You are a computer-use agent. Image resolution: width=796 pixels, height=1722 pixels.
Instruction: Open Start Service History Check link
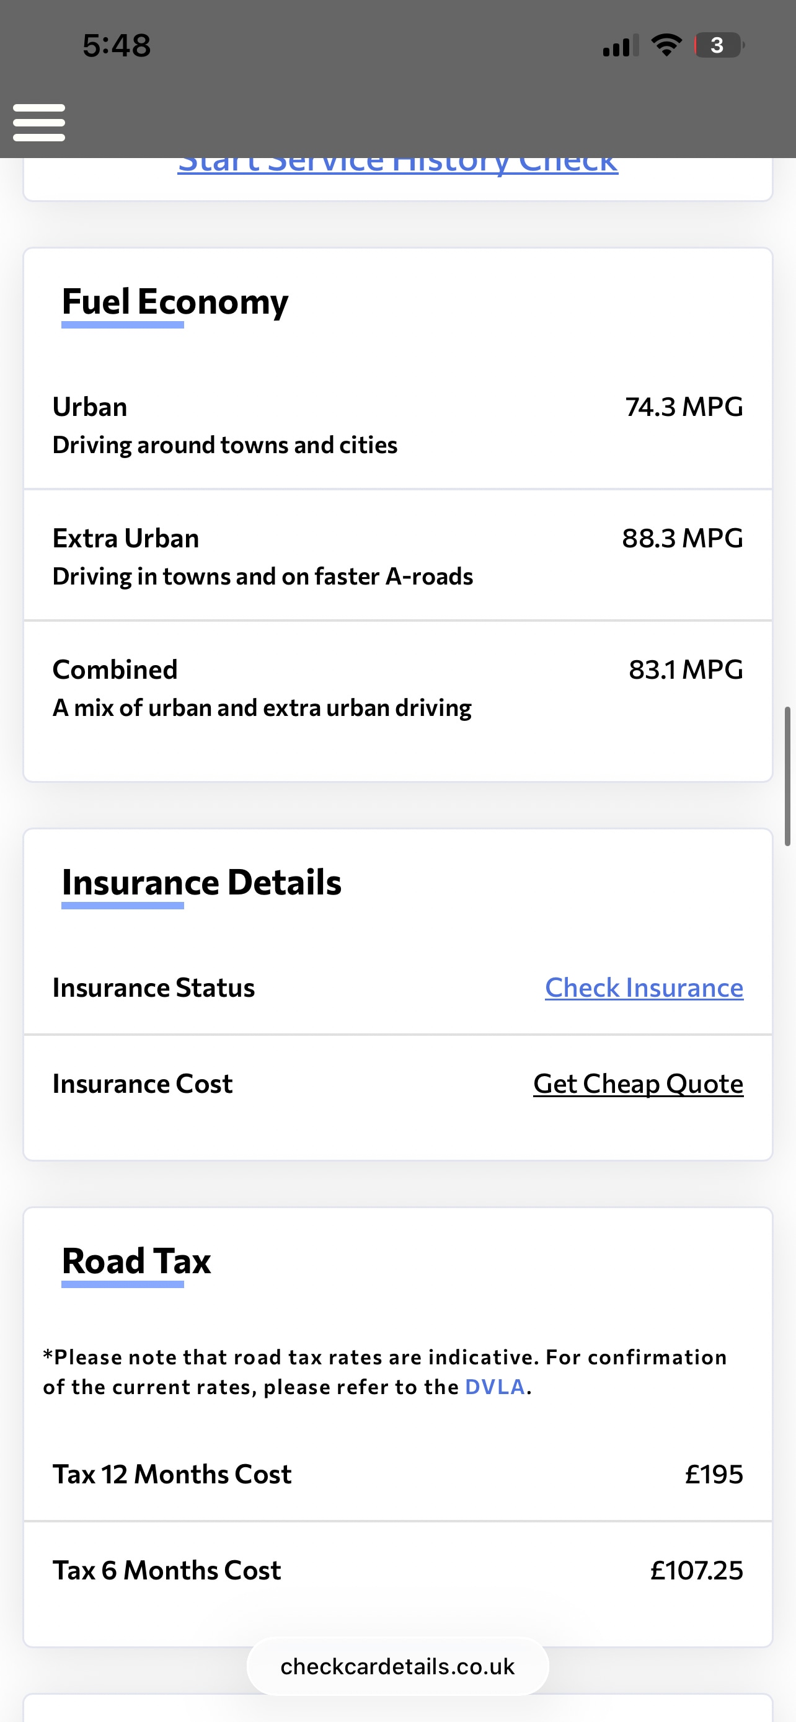coord(397,164)
